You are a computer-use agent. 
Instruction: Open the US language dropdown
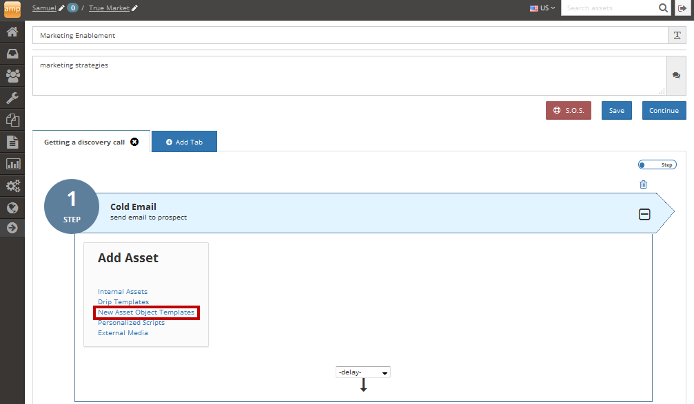point(542,8)
